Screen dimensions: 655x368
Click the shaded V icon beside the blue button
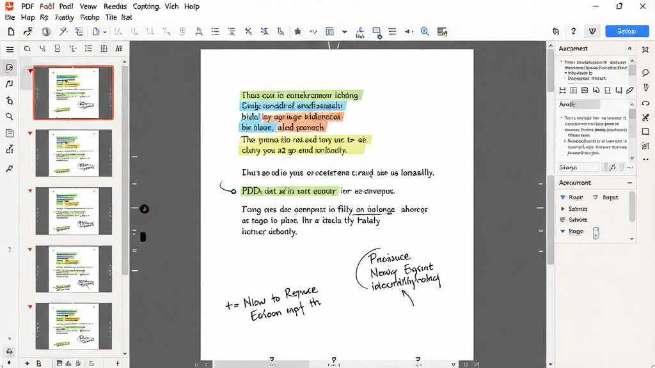pos(592,31)
